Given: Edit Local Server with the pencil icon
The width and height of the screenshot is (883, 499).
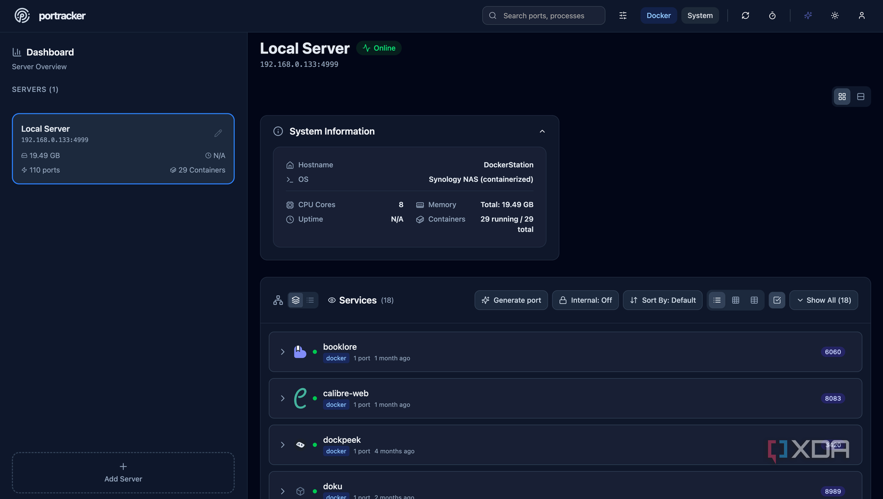Looking at the screenshot, I should (218, 133).
